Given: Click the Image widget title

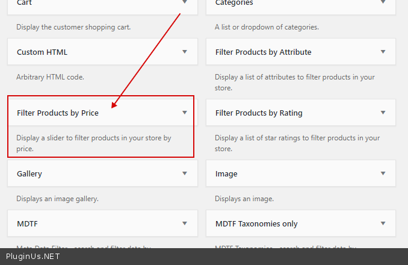Looking at the screenshot, I should 226,173.
